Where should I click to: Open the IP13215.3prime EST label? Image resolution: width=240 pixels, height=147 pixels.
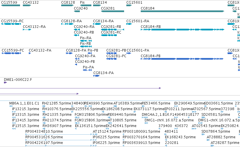pyautogui.click(x=25, y=109)
